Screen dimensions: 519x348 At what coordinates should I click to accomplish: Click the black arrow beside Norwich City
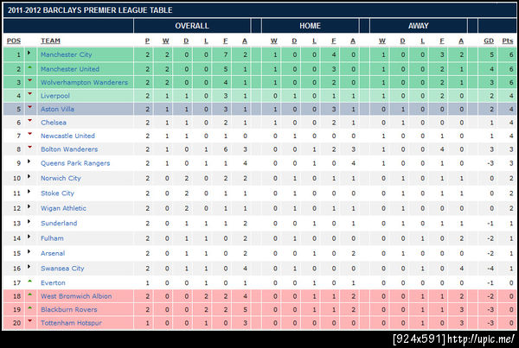29,176
